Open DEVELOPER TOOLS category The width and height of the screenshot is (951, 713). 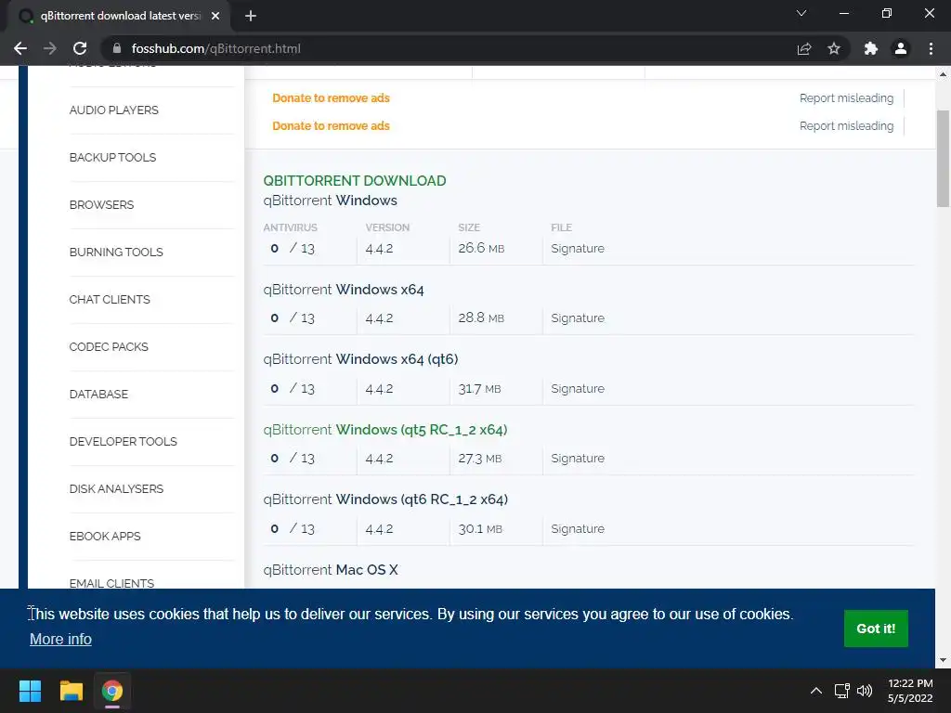[124, 441]
